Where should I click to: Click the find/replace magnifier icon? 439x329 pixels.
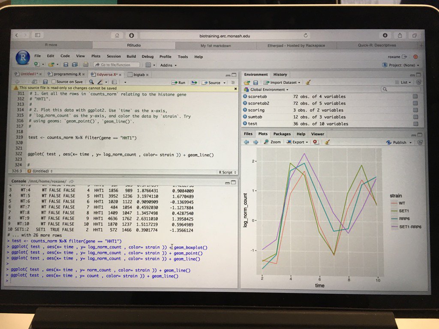tap(91, 82)
